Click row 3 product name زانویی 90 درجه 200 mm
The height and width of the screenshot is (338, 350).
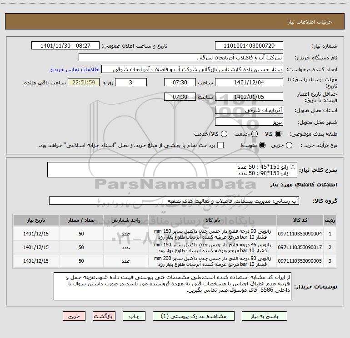pyautogui.click(x=213, y=261)
